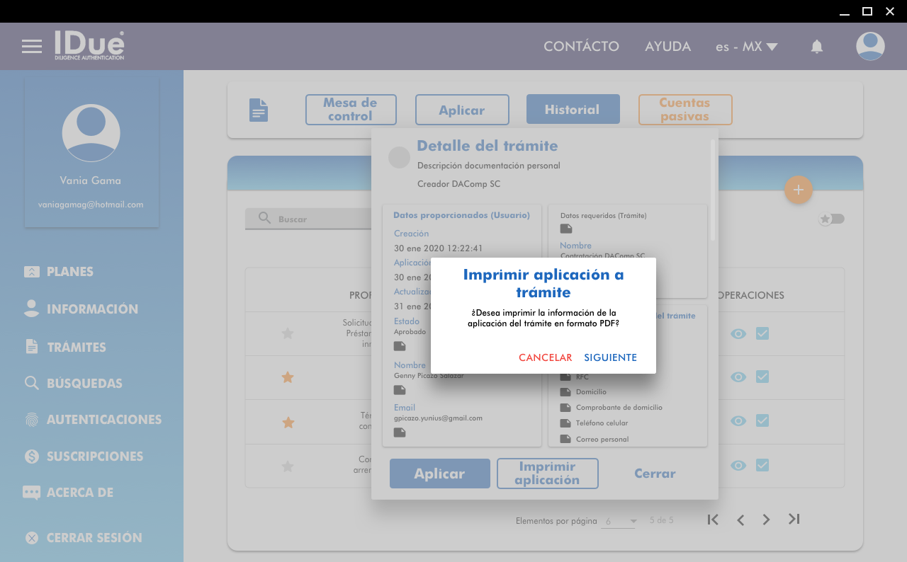
Task: Click the orange add plus button
Action: coord(798,190)
